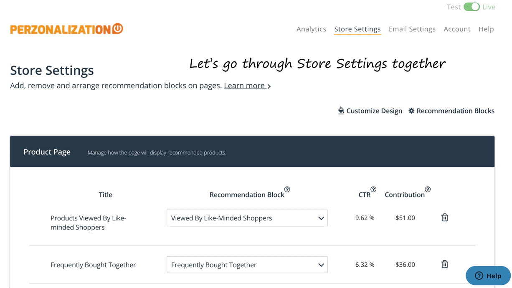Viewport: 512px width, 288px height.
Task: Delete the Frequently Bought Together row
Action: 445,264
